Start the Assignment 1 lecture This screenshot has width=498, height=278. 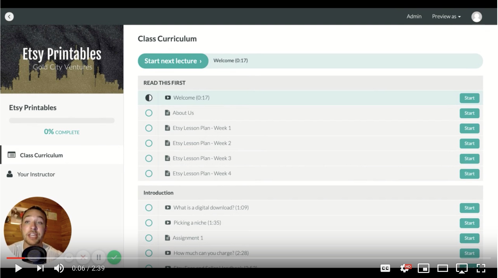coord(470,238)
